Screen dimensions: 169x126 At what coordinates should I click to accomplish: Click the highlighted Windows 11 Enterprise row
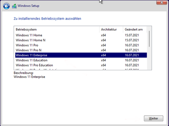click(31, 55)
